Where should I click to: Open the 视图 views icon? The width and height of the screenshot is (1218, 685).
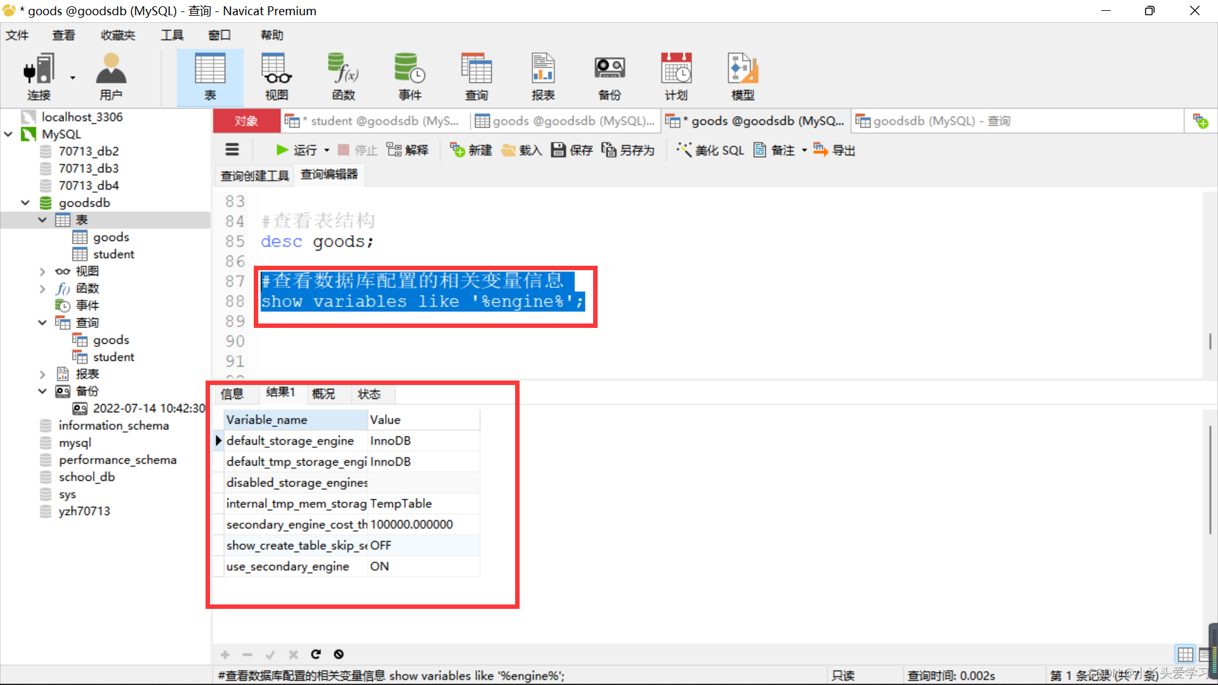(x=277, y=77)
